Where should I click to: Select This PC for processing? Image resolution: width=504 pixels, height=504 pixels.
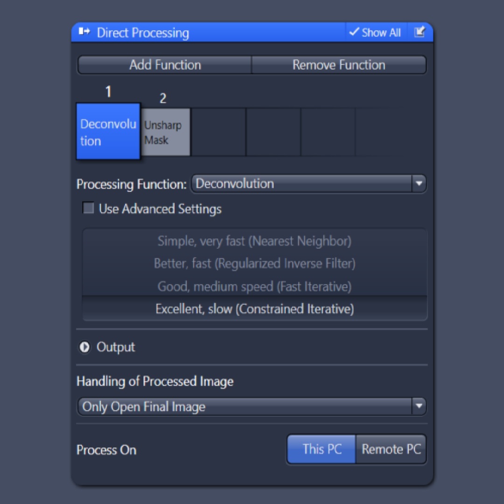click(321, 449)
